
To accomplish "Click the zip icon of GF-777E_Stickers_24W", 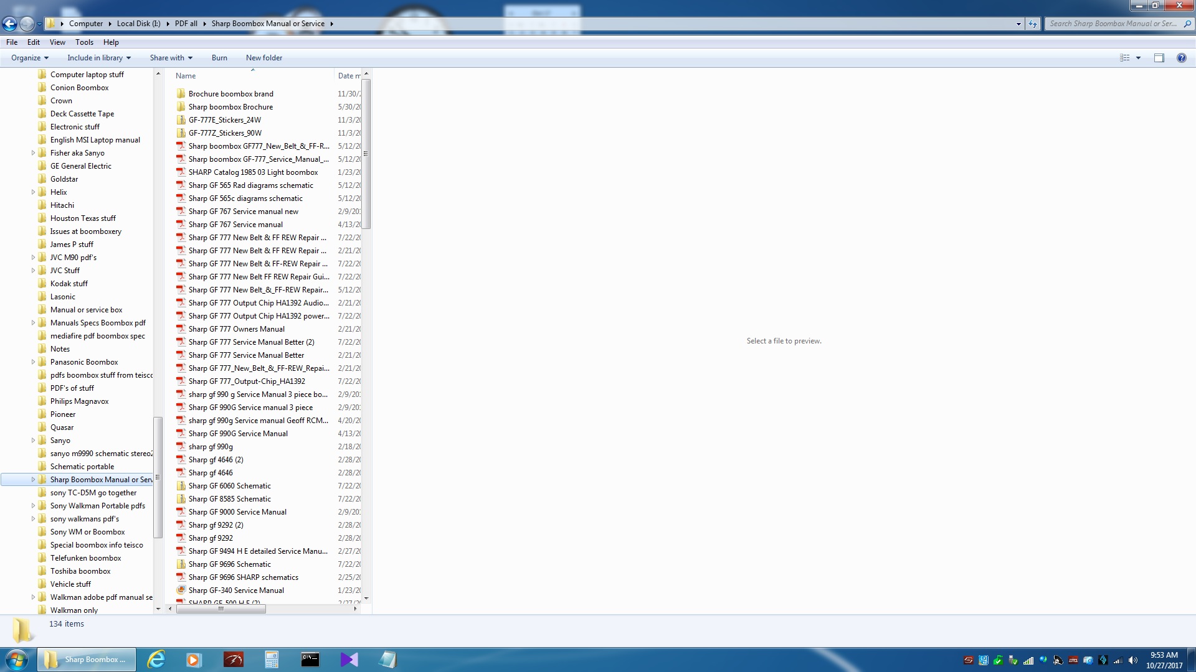I will [181, 120].
